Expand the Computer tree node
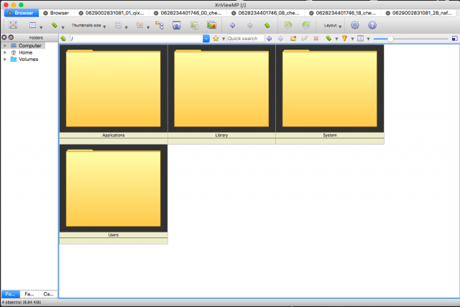The width and height of the screenshot is (460, 307). (x=5, y=46)
